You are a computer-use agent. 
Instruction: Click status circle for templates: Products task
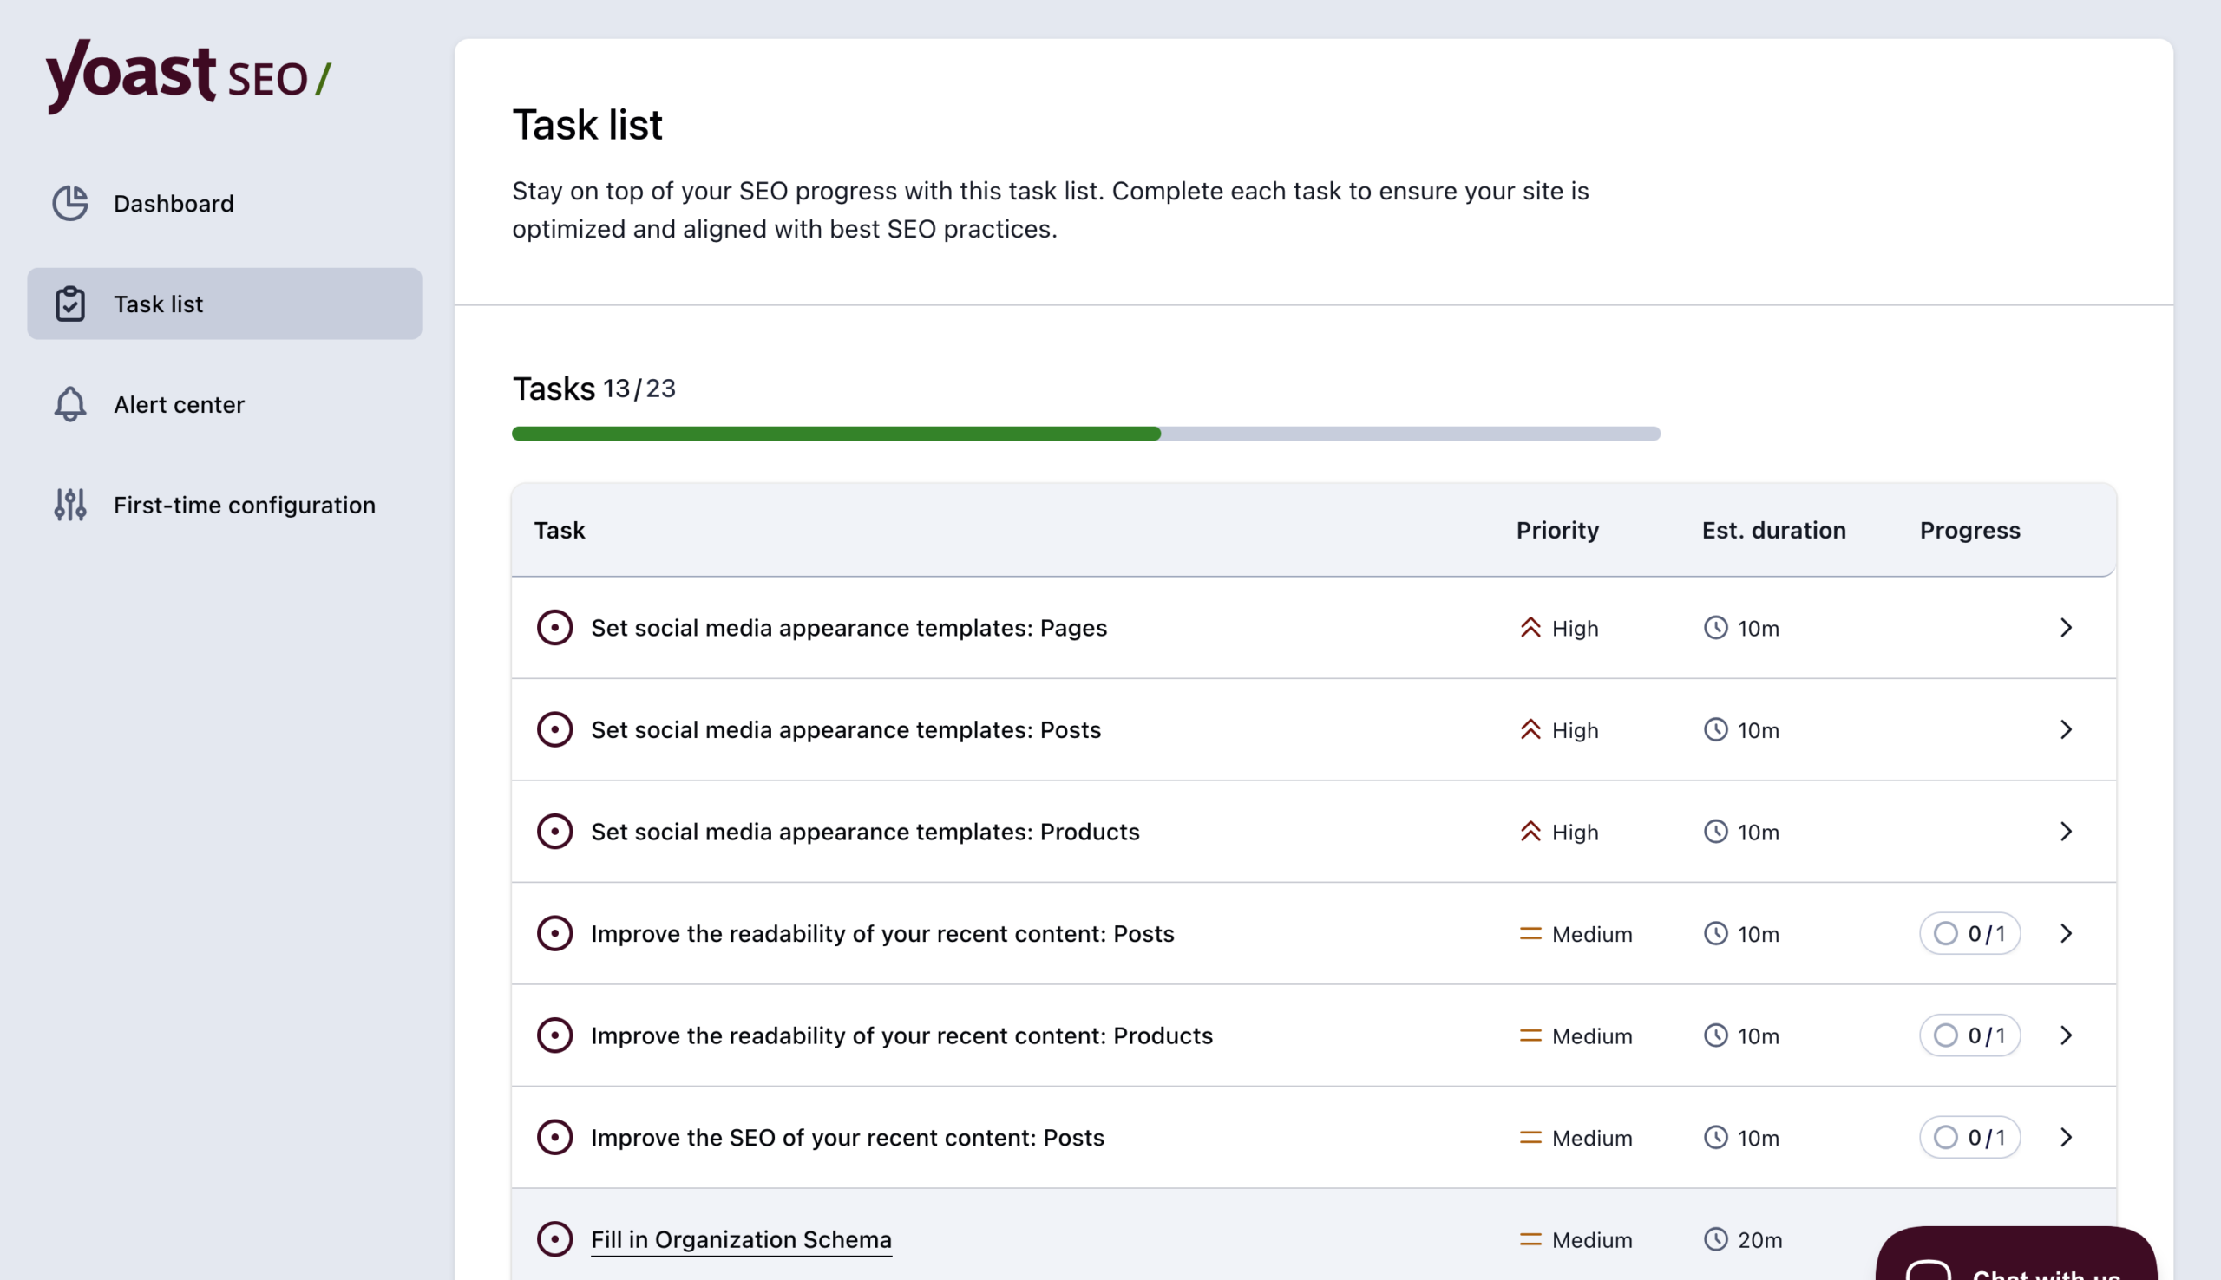click(554, 832)
